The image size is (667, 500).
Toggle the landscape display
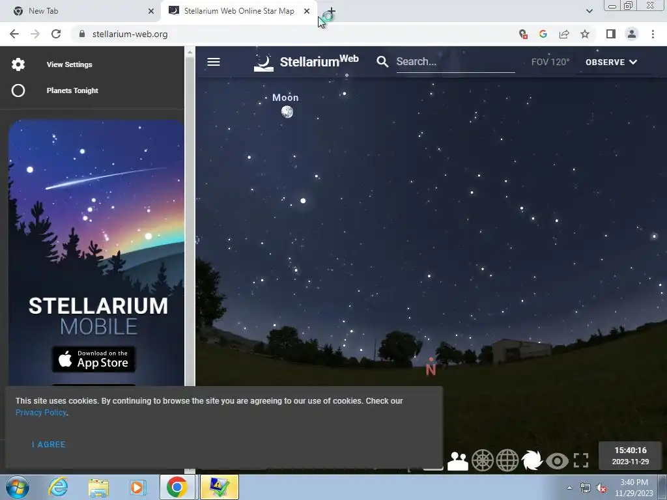[458, 461]
